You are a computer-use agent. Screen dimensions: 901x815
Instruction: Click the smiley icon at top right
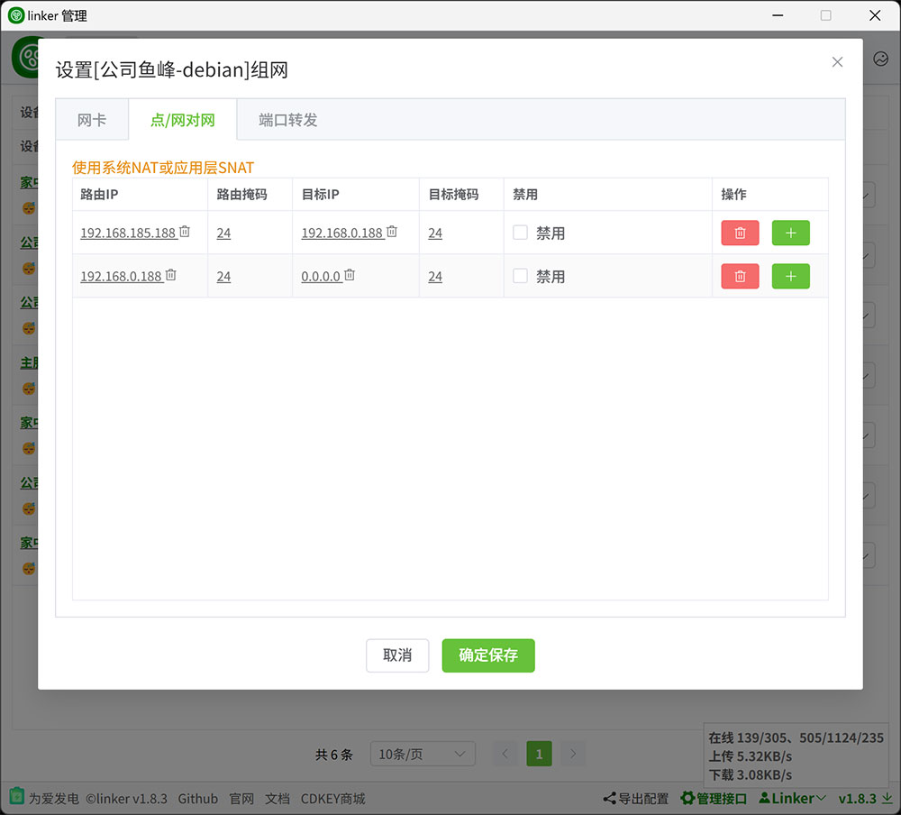[x=880, y=59]
